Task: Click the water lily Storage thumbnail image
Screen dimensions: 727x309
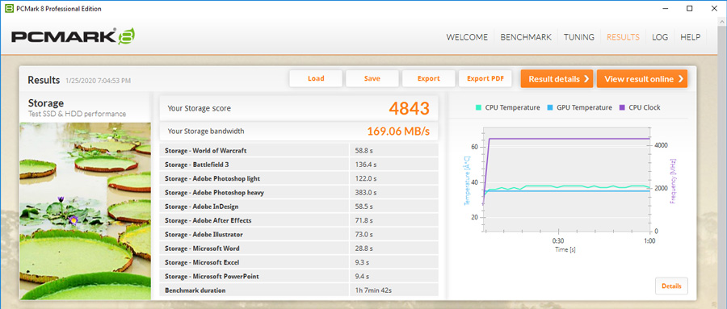Action: tap(86, 211)
